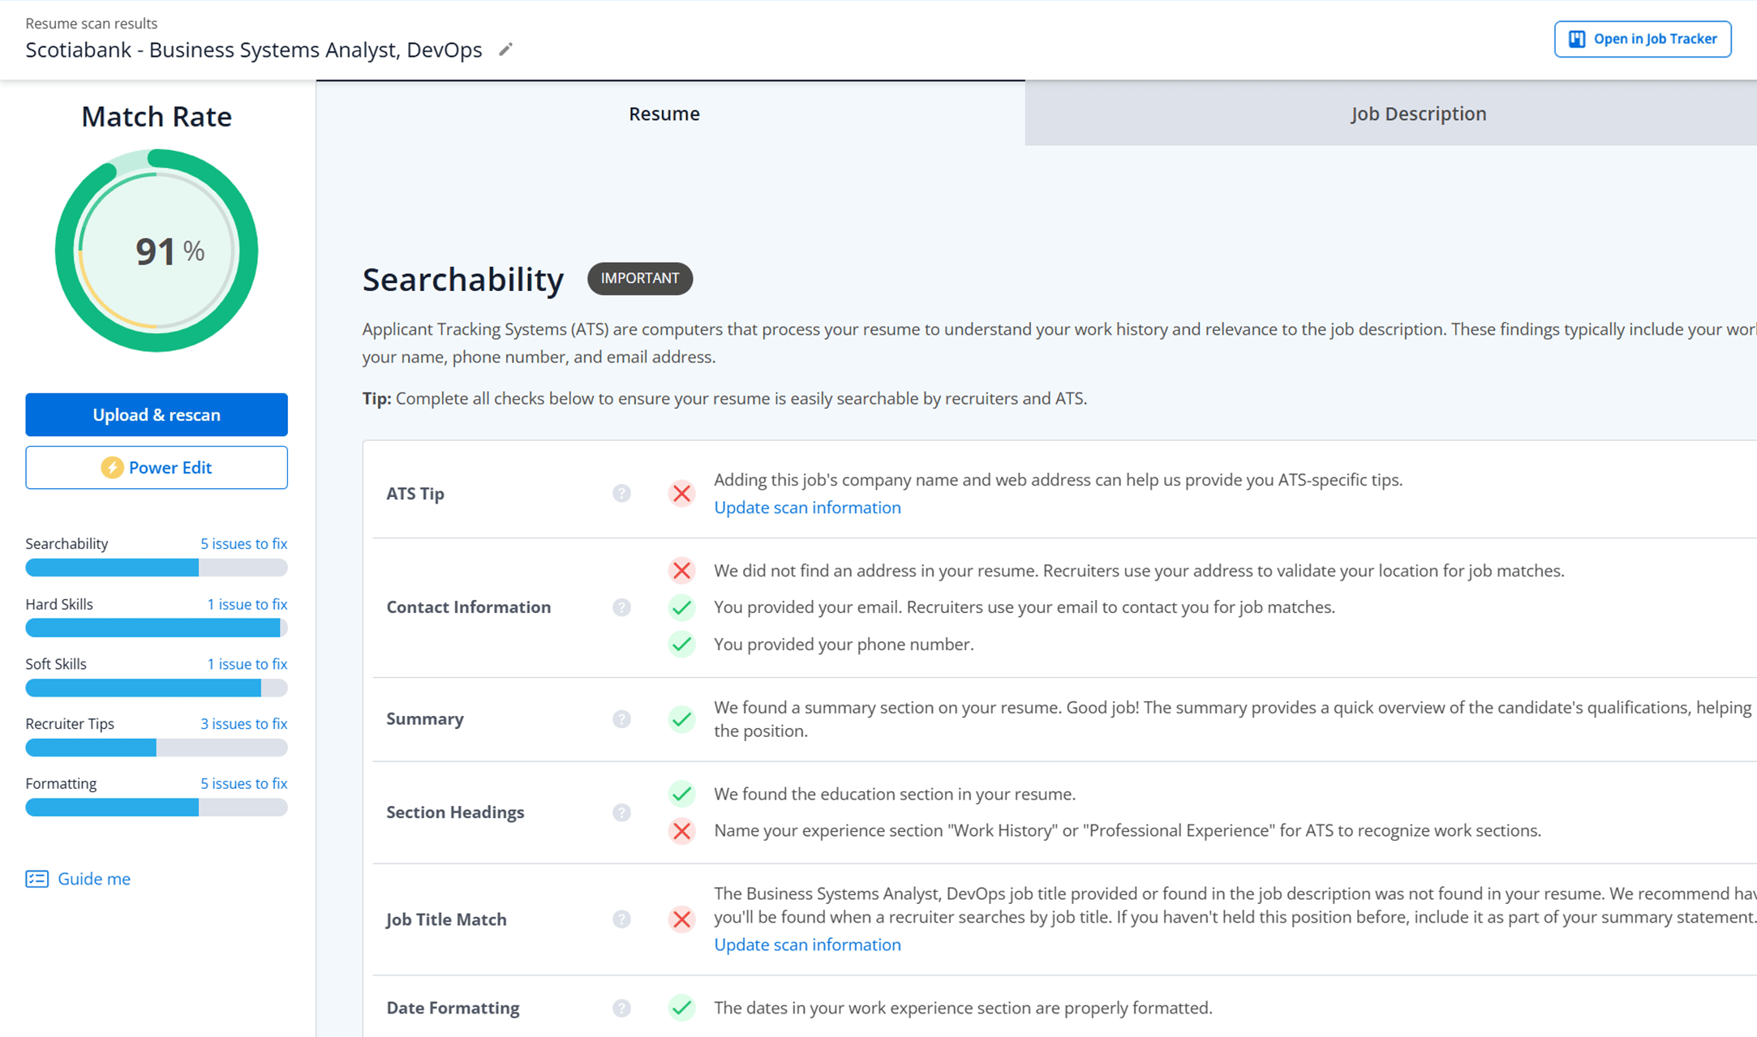Open in Job Tracker

[1643, 39]
